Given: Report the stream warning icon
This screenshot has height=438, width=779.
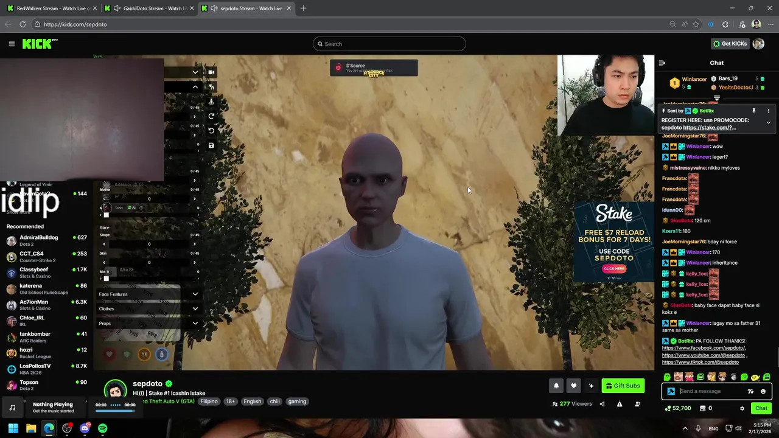Looking at the screenshot, I should (620, 404).
